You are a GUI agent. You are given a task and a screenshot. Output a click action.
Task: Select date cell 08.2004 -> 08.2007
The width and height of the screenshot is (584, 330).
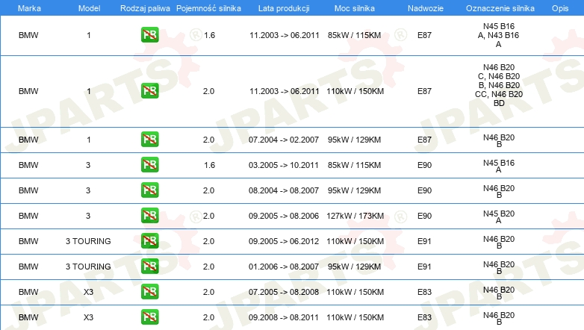click(x=284, y=190)
